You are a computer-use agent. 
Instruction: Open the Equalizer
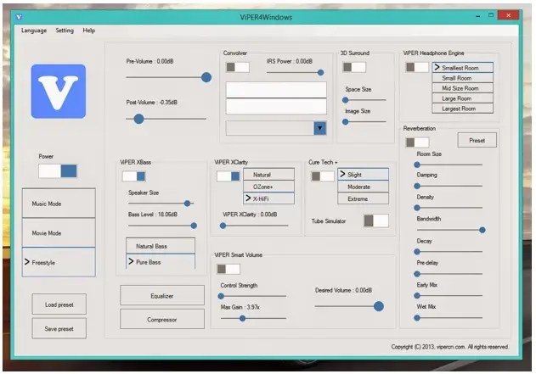tap(162, 295)
